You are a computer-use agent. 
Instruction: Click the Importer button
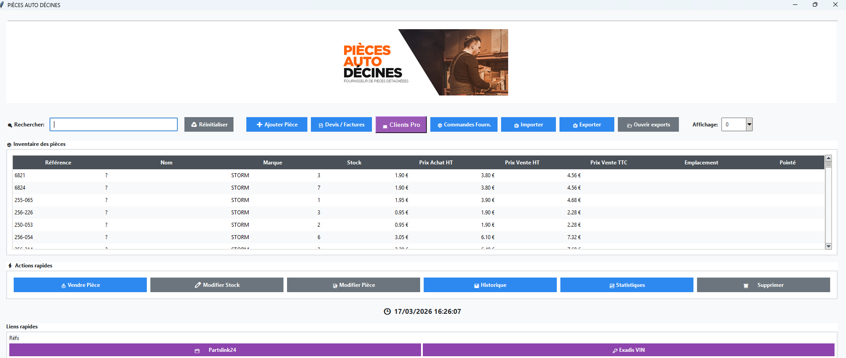(528, 125)
